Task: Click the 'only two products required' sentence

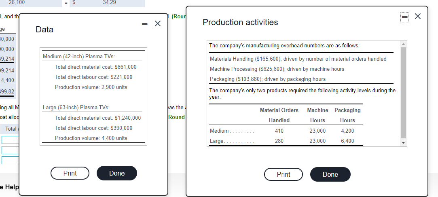Action: [302, 94]
